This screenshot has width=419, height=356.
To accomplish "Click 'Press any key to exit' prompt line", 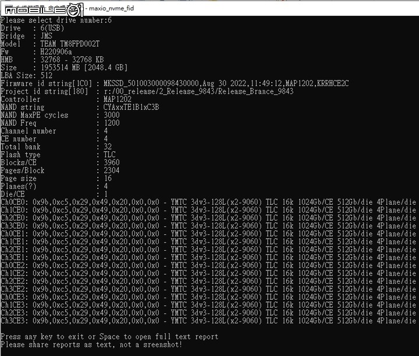I will (x=109, y=336).
